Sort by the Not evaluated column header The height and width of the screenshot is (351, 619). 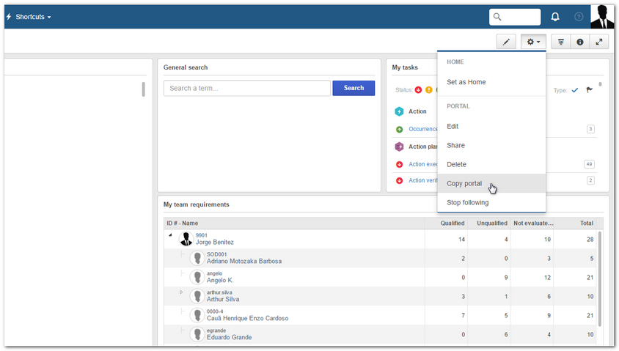pos(532,223)
